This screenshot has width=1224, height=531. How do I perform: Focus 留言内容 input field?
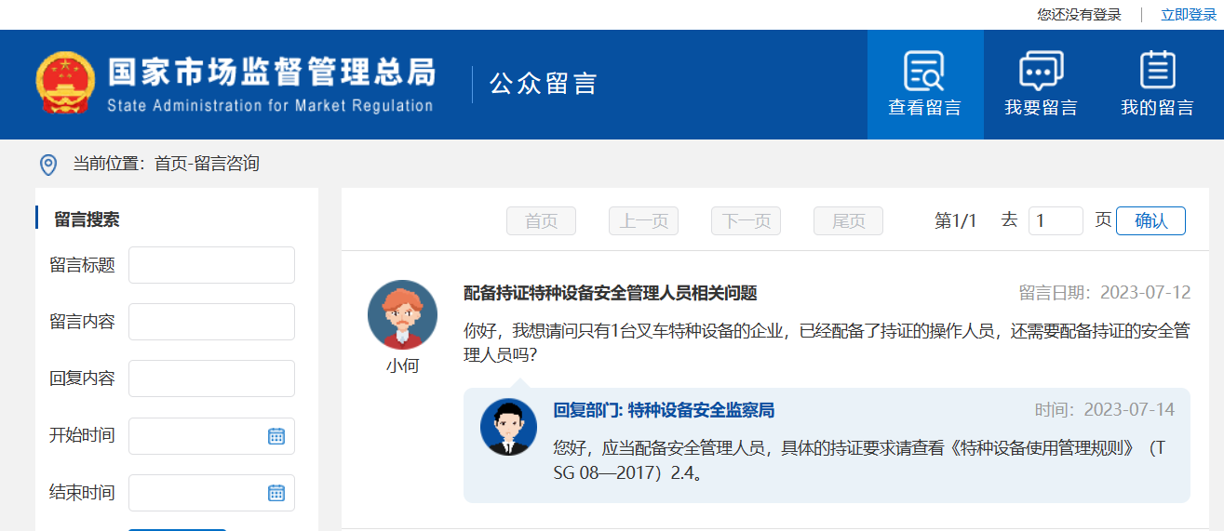point(211,322)
